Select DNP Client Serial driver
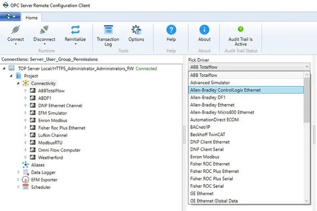The image size is (317, 211). pyautogui.click(x=246, y=149)
